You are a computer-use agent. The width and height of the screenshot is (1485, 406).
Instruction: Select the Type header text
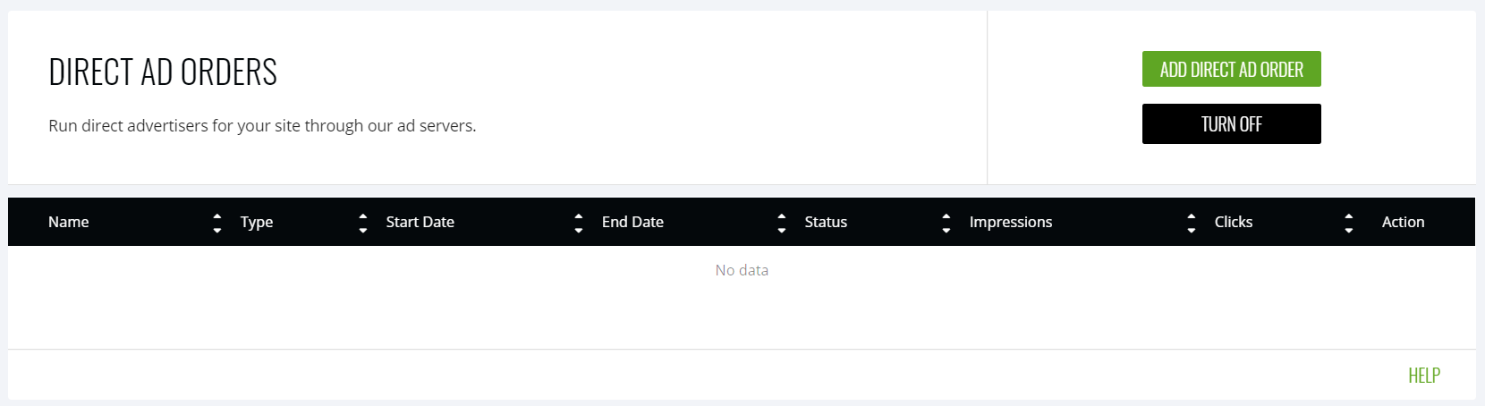pos(257,222)
